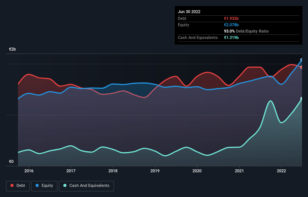Click the red Debt endpoint marker
This screenshot has width=308, height=197.
302,67
